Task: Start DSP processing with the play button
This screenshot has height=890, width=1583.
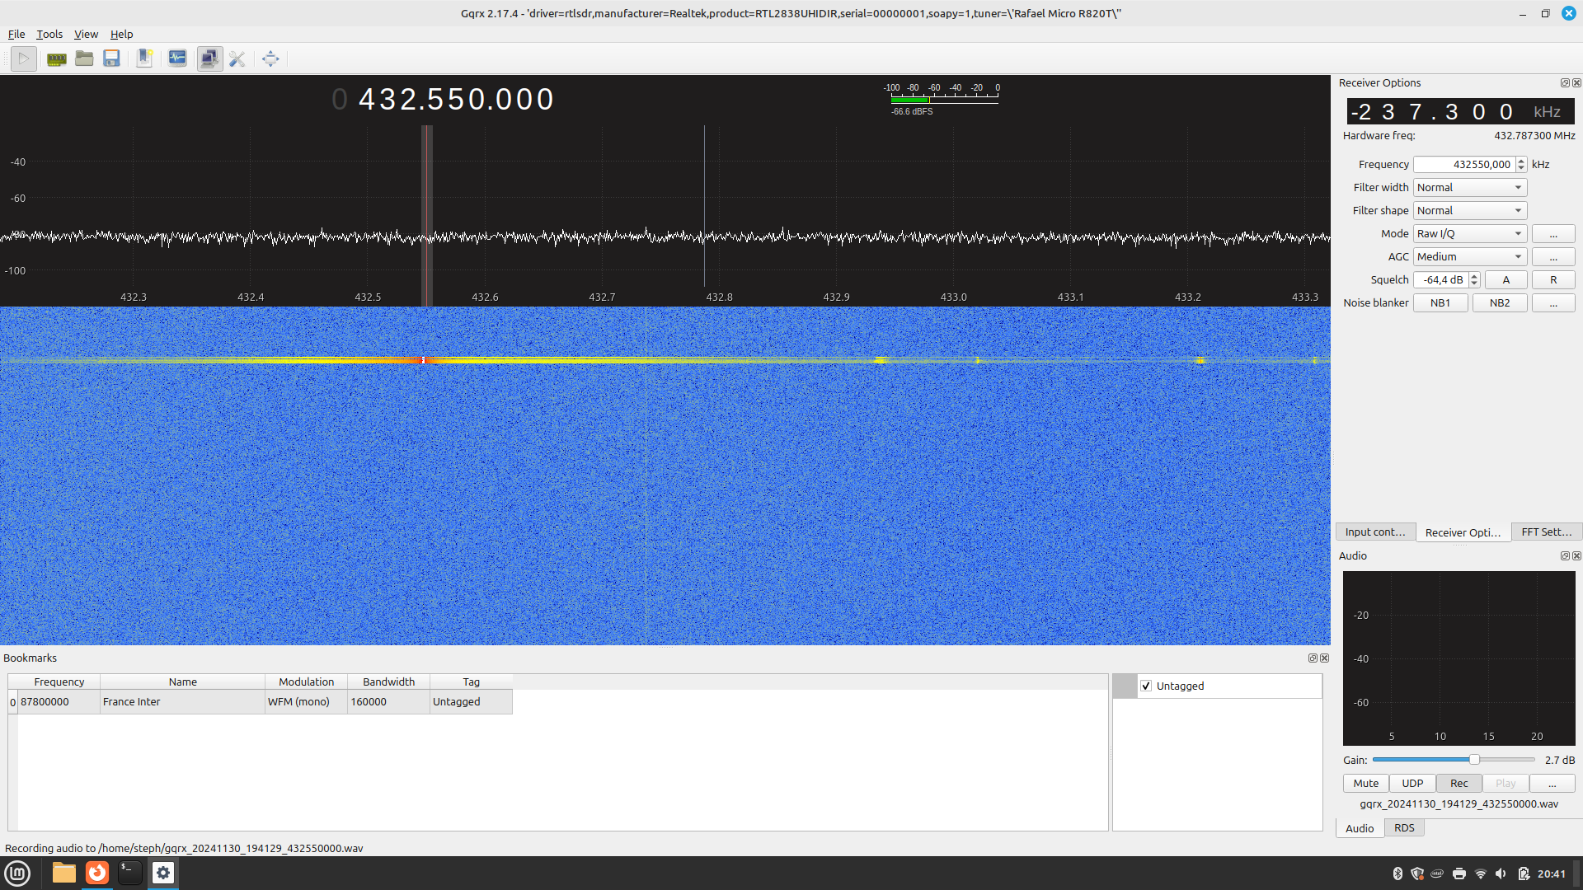Action: tap(23, 59)
